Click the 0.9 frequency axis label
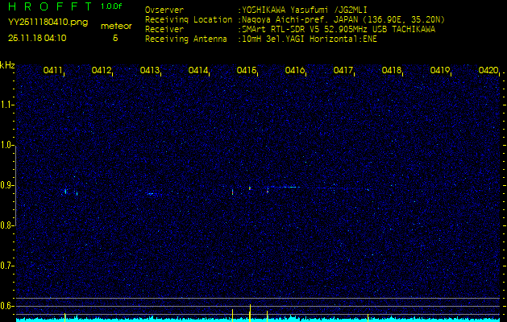Image resolution: width=507 pixels, height=322 pixels. click(x=7, y=185)
